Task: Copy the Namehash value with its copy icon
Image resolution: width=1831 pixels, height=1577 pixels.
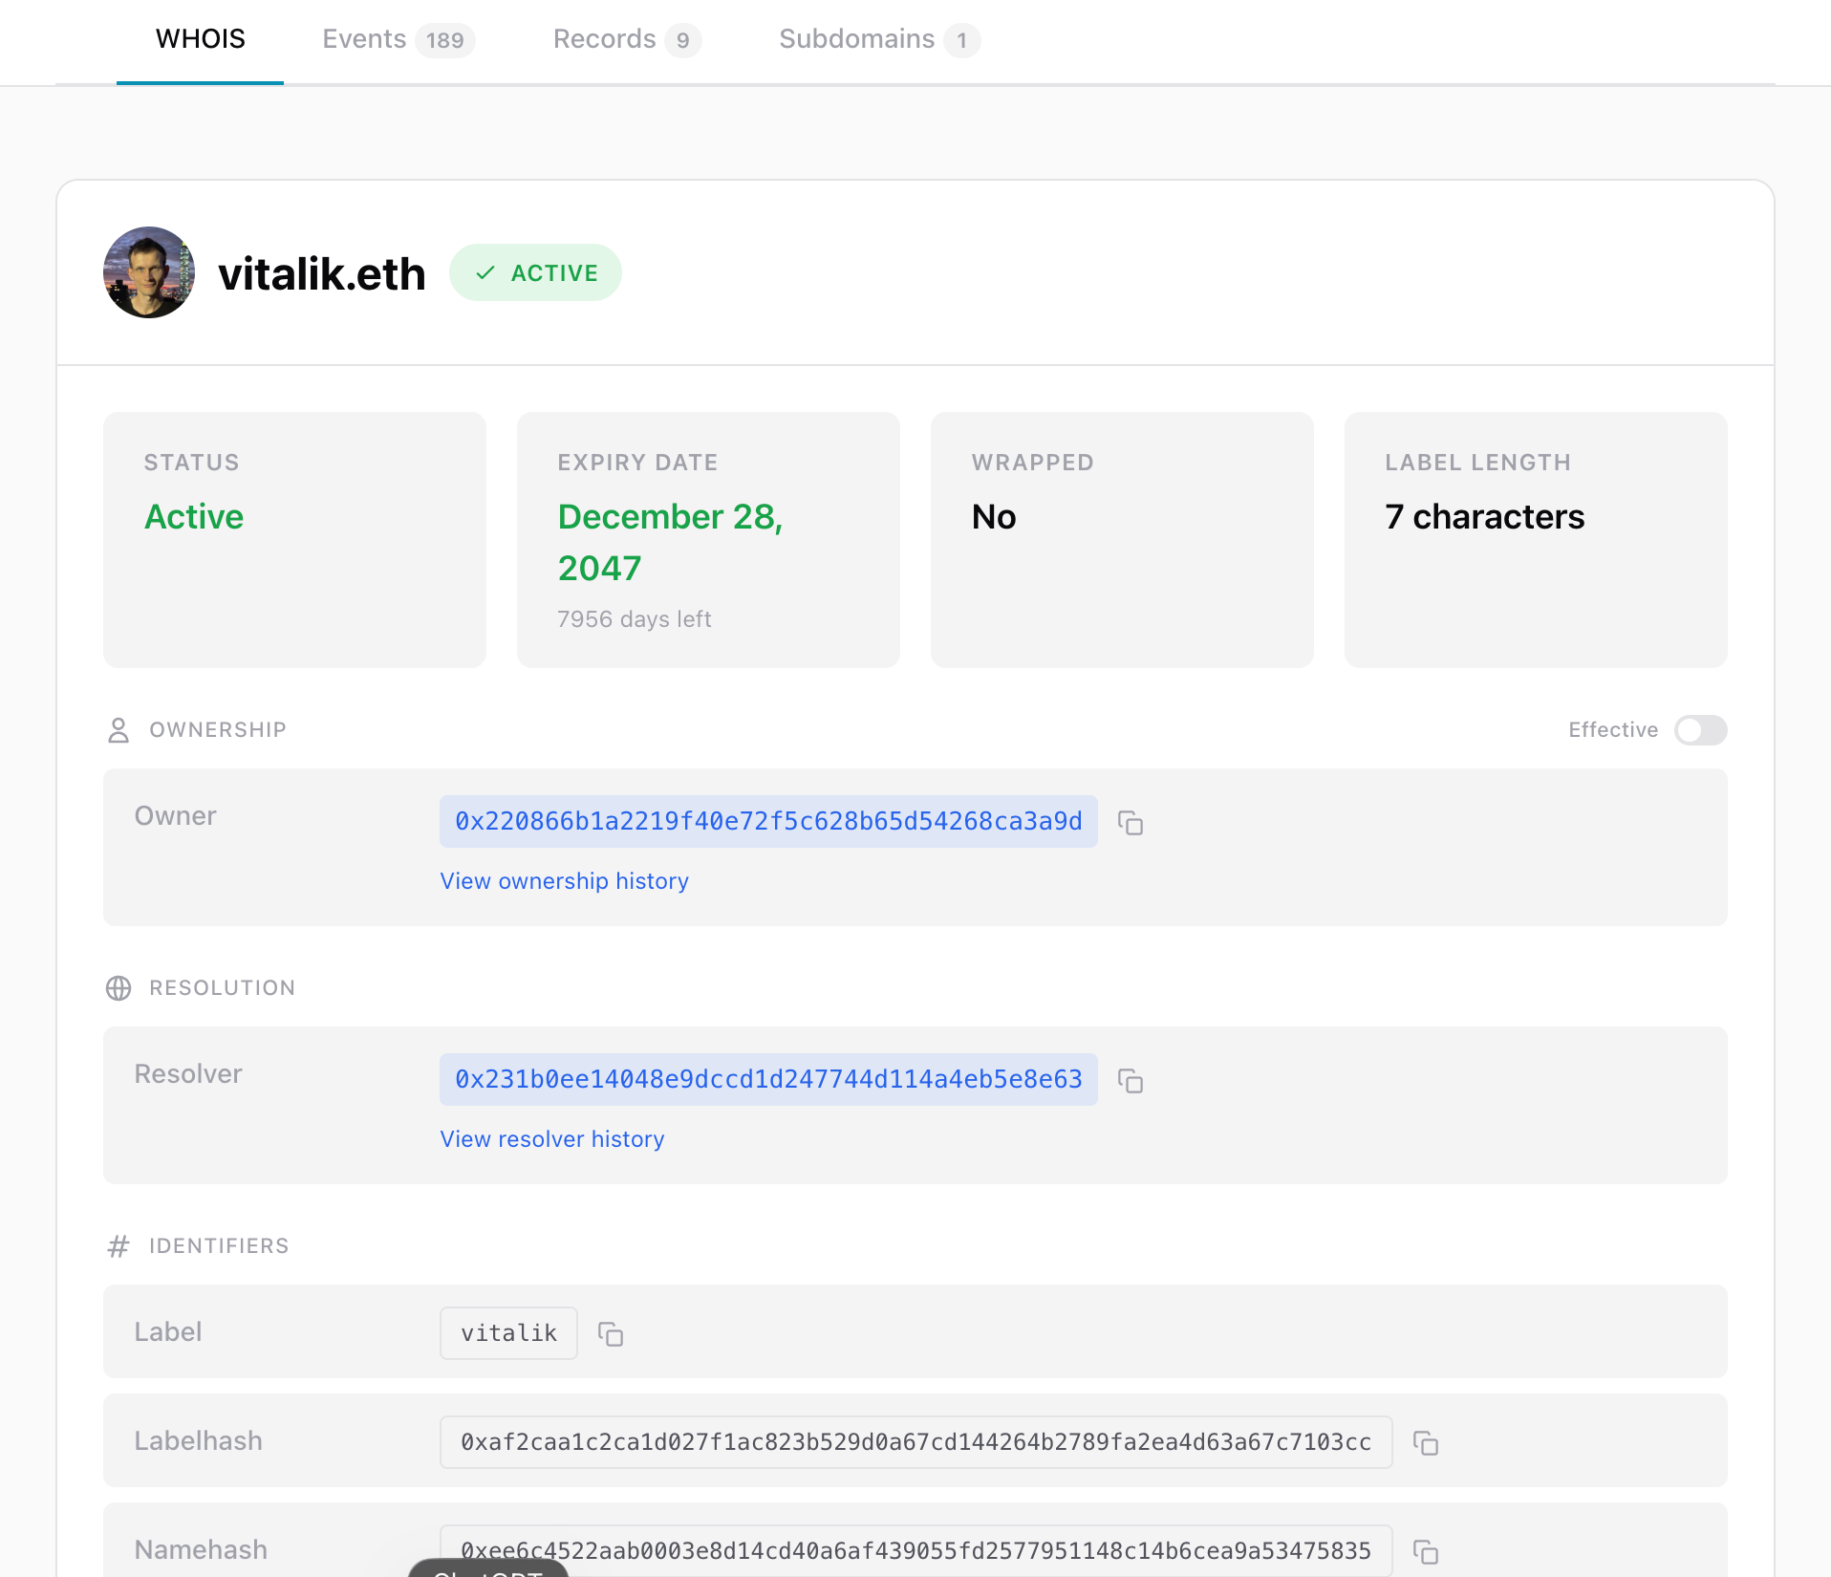Action: (x=1427, y=1550)
